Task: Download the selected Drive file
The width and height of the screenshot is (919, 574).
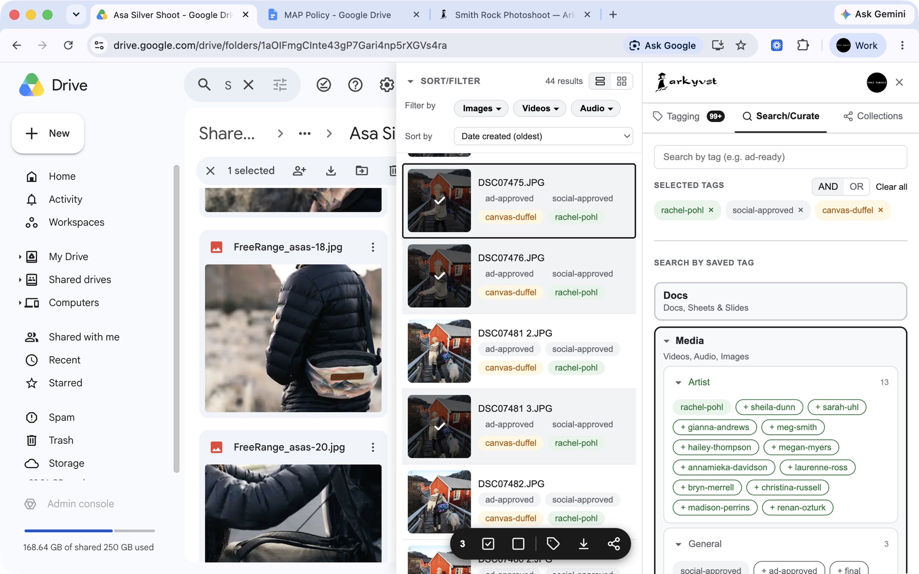Action: 331,170
